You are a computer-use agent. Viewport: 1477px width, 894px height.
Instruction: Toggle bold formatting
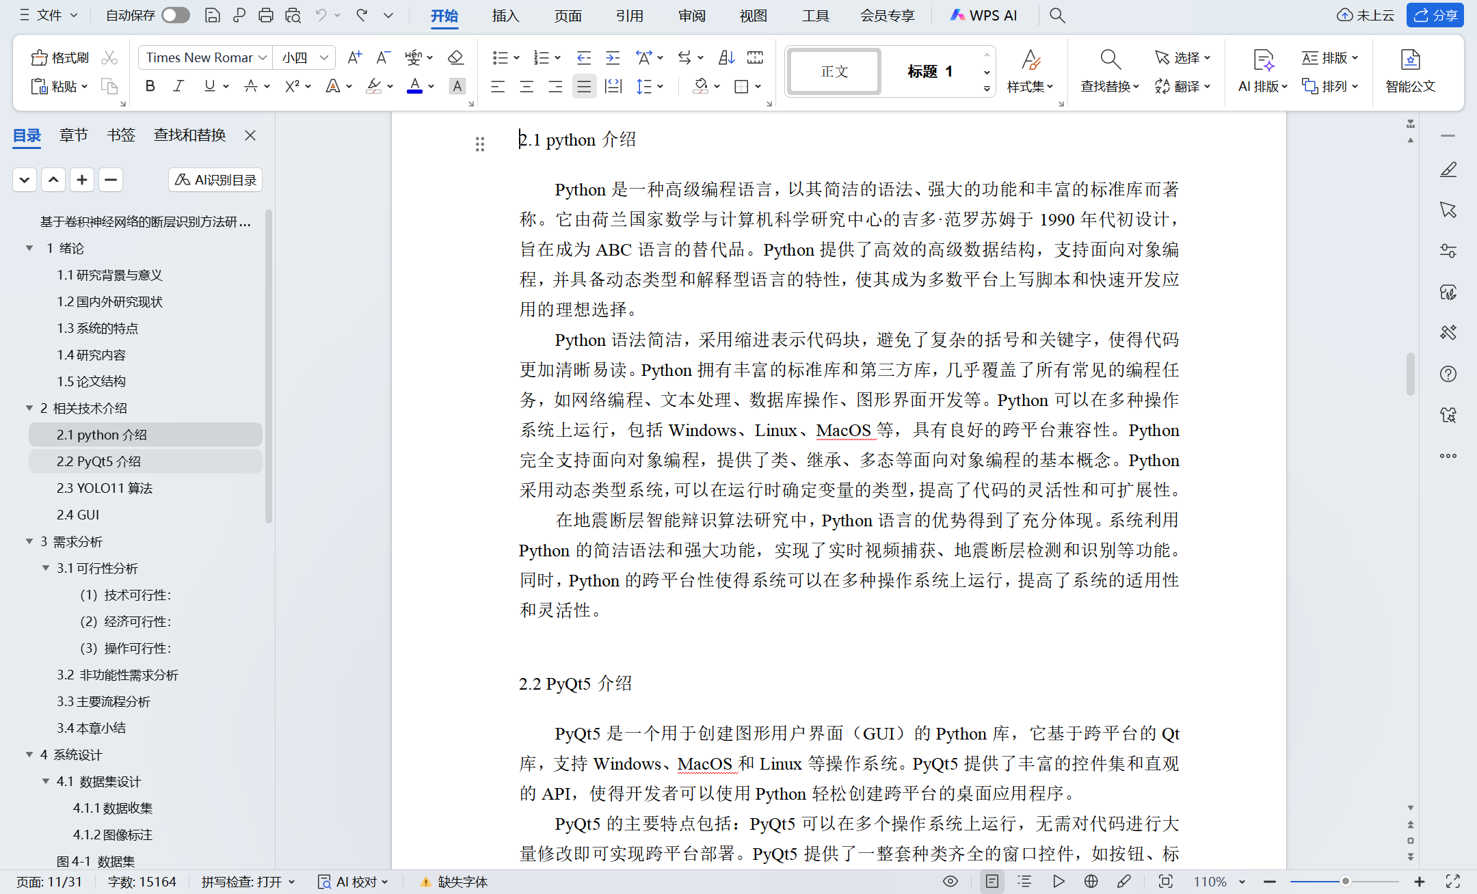(150, 86)
